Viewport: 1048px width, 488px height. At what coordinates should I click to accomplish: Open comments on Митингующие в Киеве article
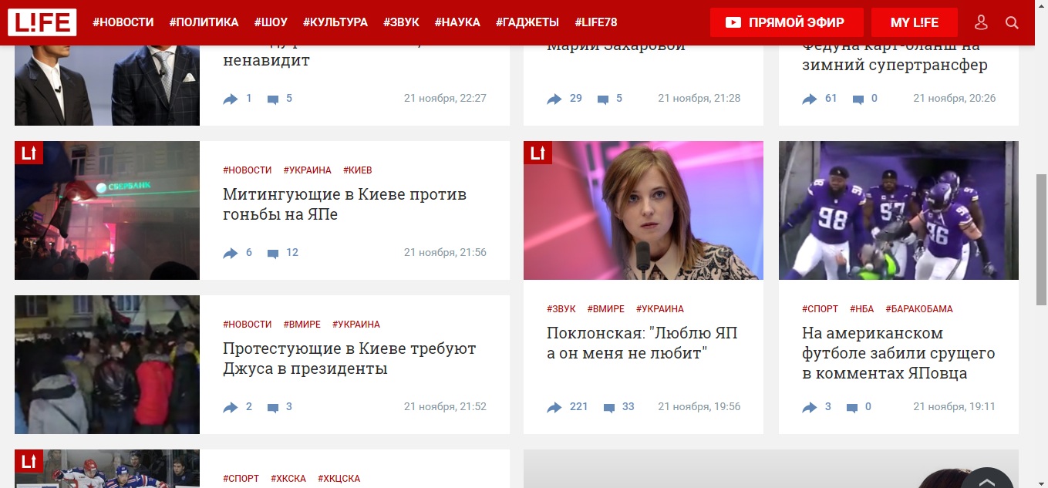(x=273, y=254)
